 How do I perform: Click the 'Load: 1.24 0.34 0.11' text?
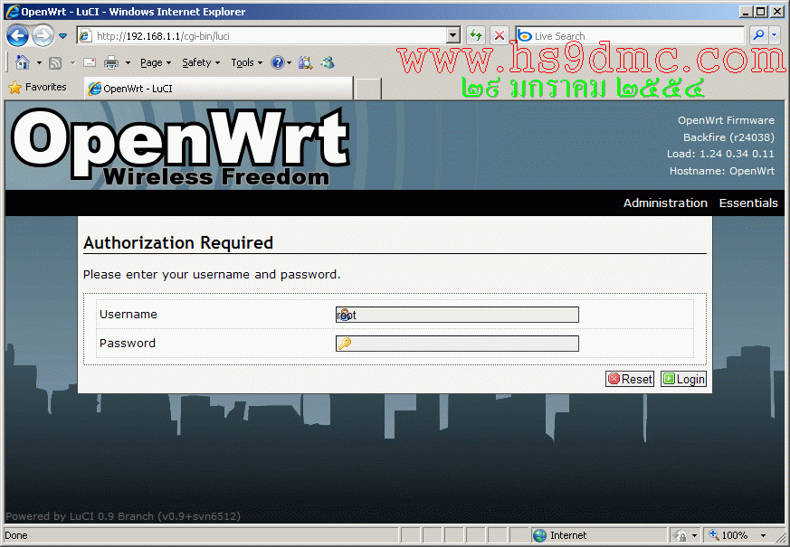click(x=720, y=154)
